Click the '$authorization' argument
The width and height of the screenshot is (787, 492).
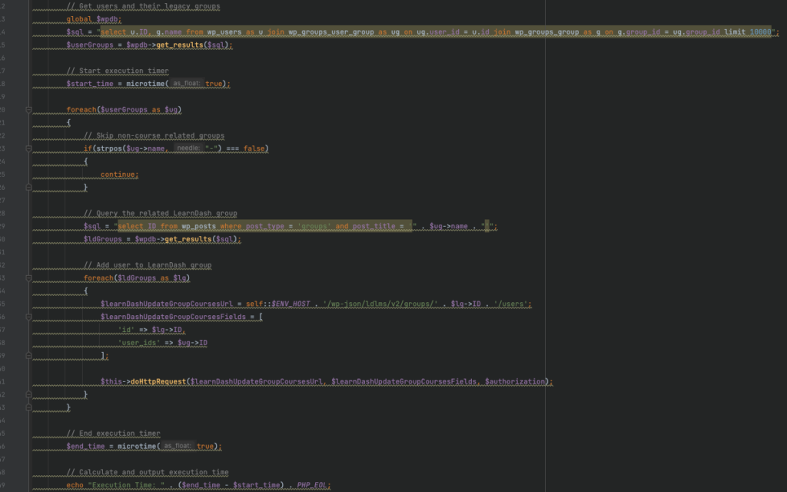tap(514, 381)
